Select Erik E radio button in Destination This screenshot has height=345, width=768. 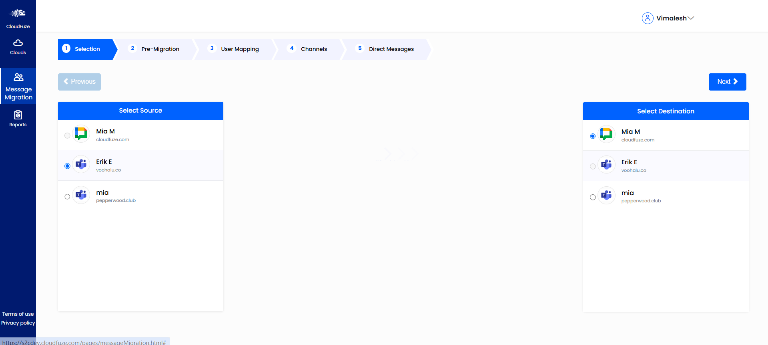point(593,166)
